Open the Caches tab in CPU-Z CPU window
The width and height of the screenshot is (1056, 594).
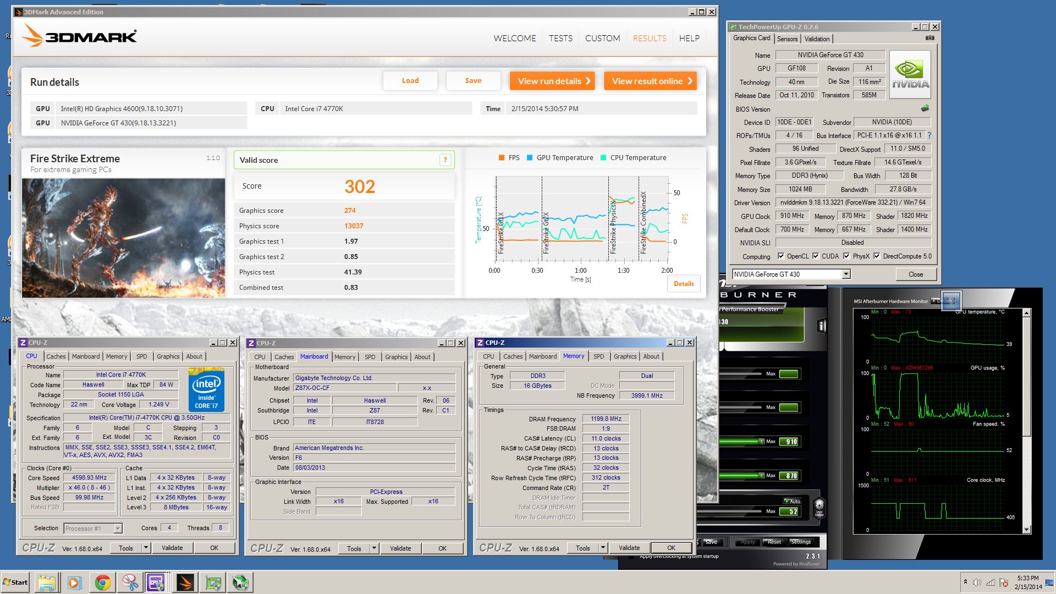pos(56,356)
